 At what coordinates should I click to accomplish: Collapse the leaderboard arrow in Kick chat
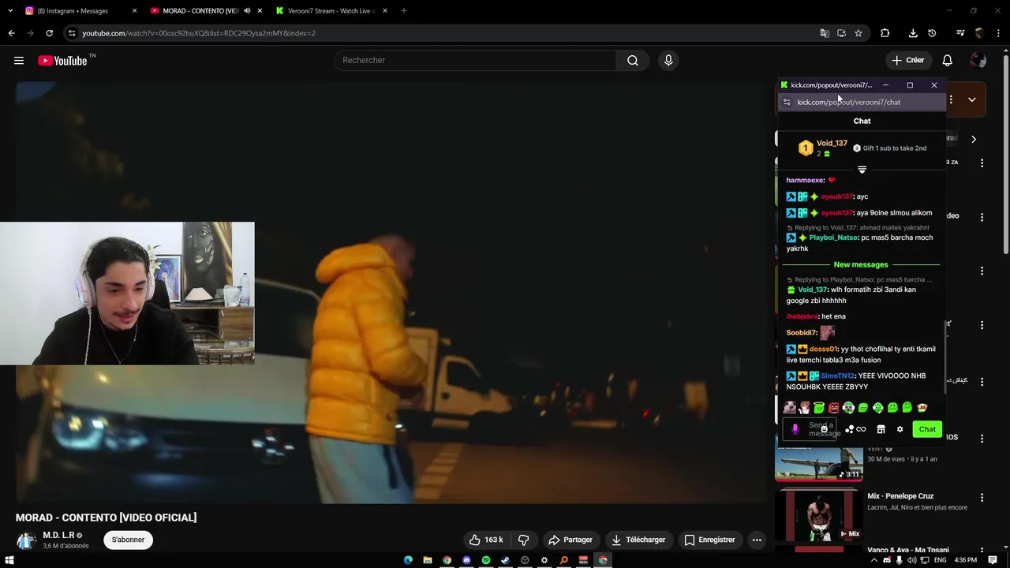[x=862, y=170]
